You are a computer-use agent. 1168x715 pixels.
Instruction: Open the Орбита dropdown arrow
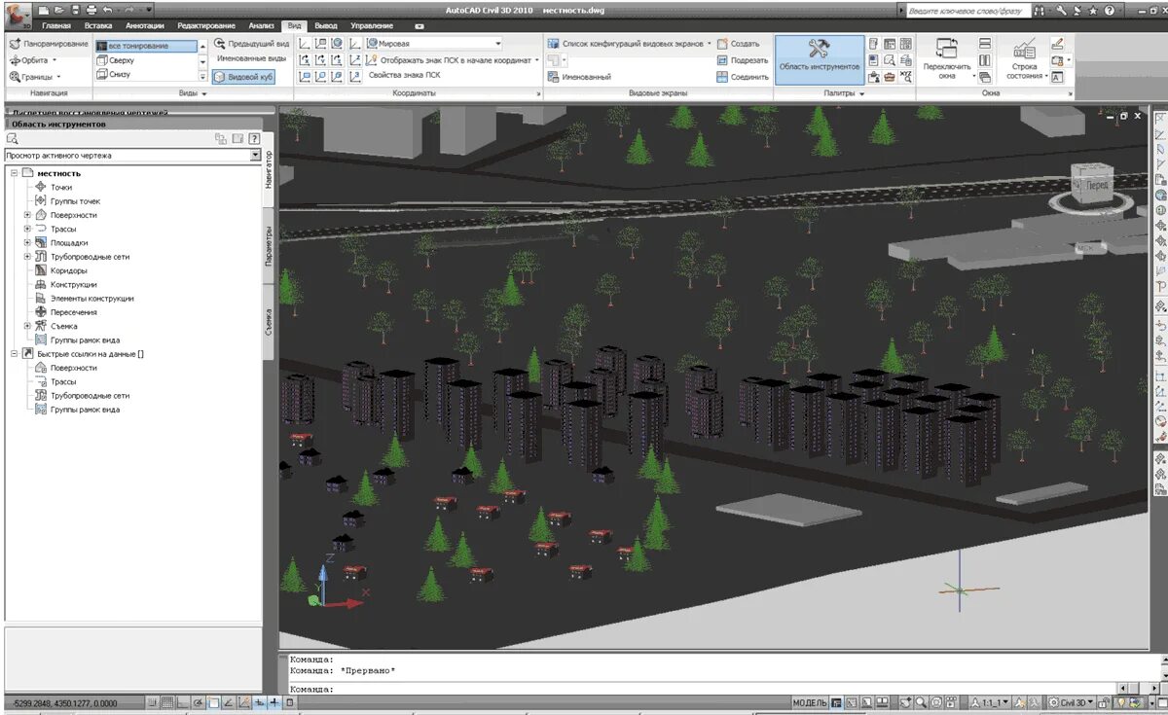pyautogui.click(x=55, y=60)
